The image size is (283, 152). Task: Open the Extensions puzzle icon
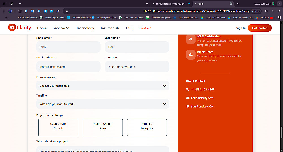pyautogui.click(x=20, y=11)
